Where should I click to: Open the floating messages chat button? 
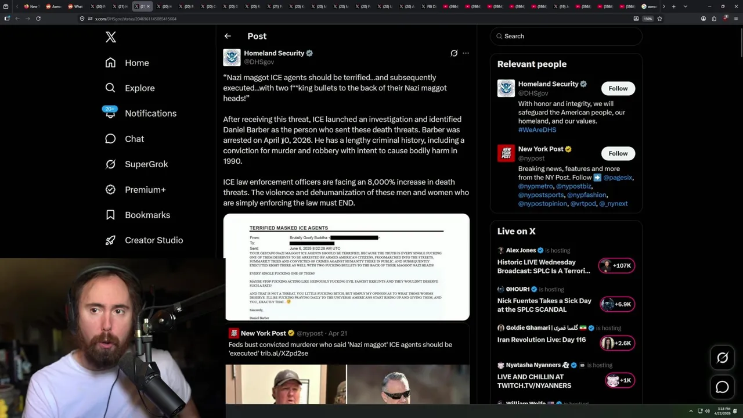coord(722,387)
